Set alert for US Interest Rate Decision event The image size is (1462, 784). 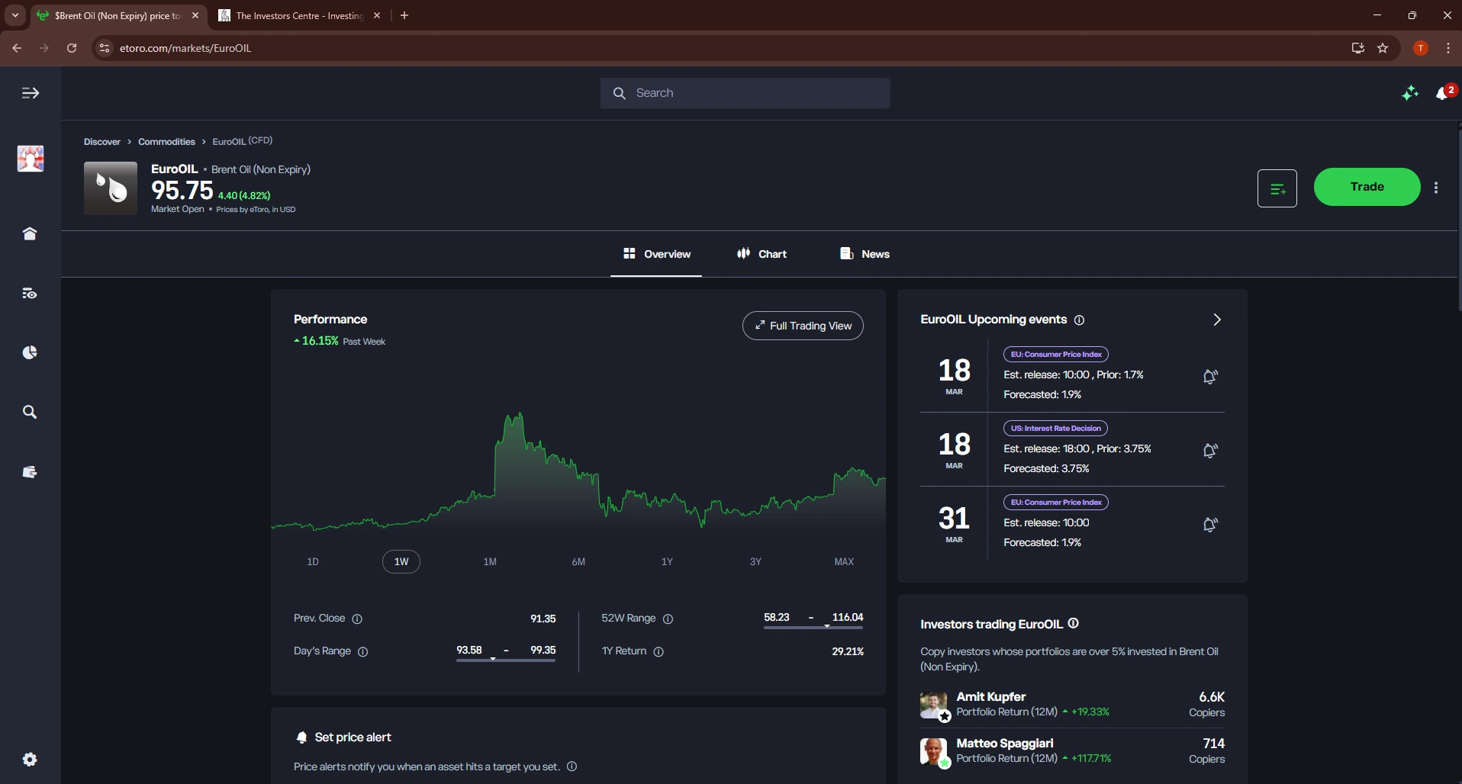click(1210, 451)
